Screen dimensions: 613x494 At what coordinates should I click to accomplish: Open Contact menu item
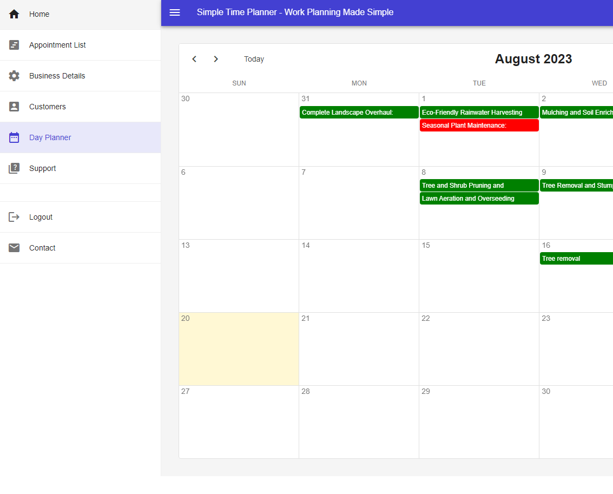click(x=80, y=248)
